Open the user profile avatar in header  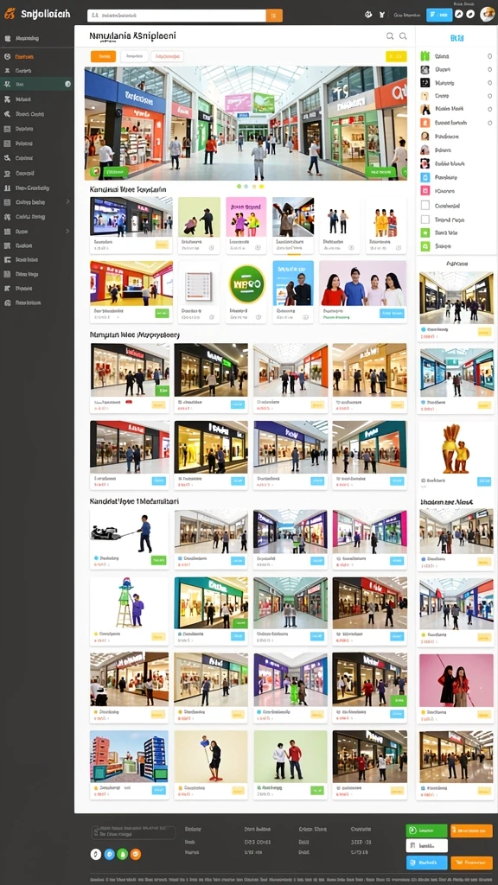tap(487, 15)
